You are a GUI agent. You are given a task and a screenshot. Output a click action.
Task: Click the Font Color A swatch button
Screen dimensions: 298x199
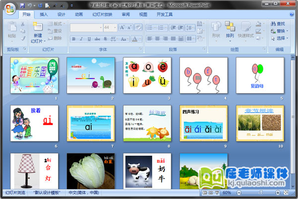[x=135, y=39]
